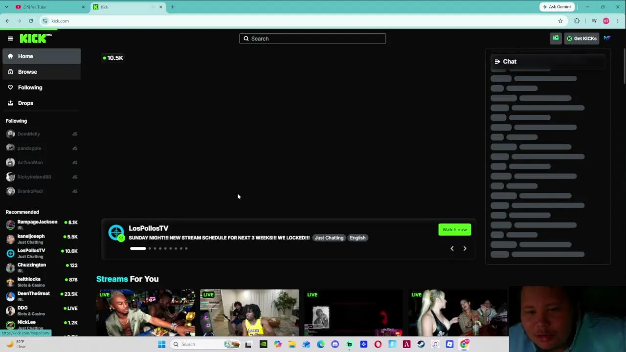Screen dimensions: 626x352
Task: Open the Windows Start menu
Action: click(x=161, y=344)
